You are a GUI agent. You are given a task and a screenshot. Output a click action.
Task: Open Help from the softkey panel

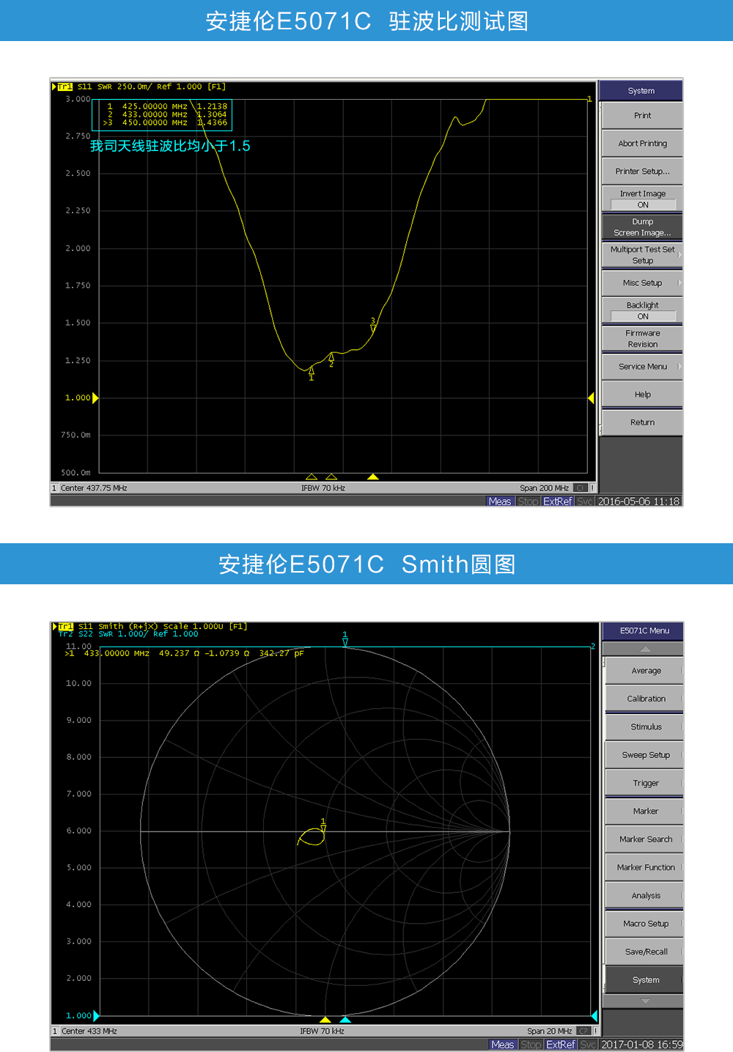(x=641, y=394)
